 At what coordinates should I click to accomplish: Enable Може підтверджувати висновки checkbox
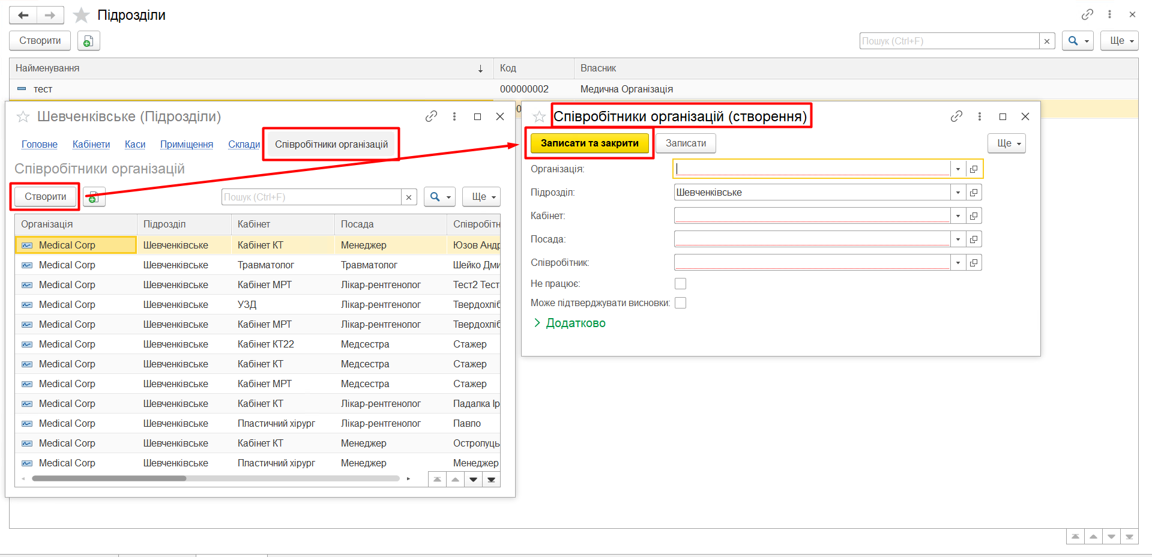pyautogui.click(x=680, y=303)
